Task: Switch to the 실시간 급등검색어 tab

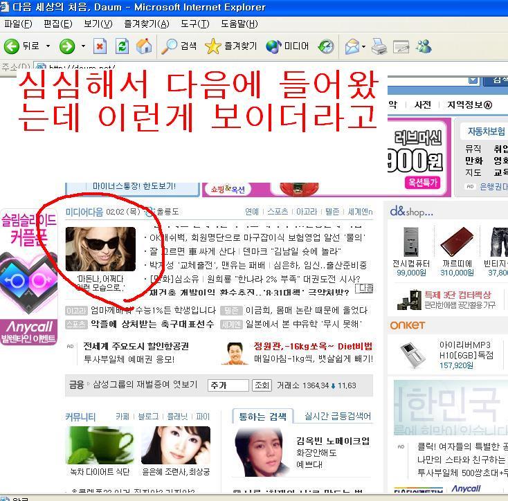Action: coord(338,416)
